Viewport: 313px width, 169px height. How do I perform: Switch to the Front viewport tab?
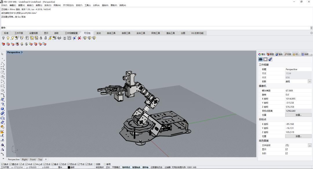pos(33,159)
